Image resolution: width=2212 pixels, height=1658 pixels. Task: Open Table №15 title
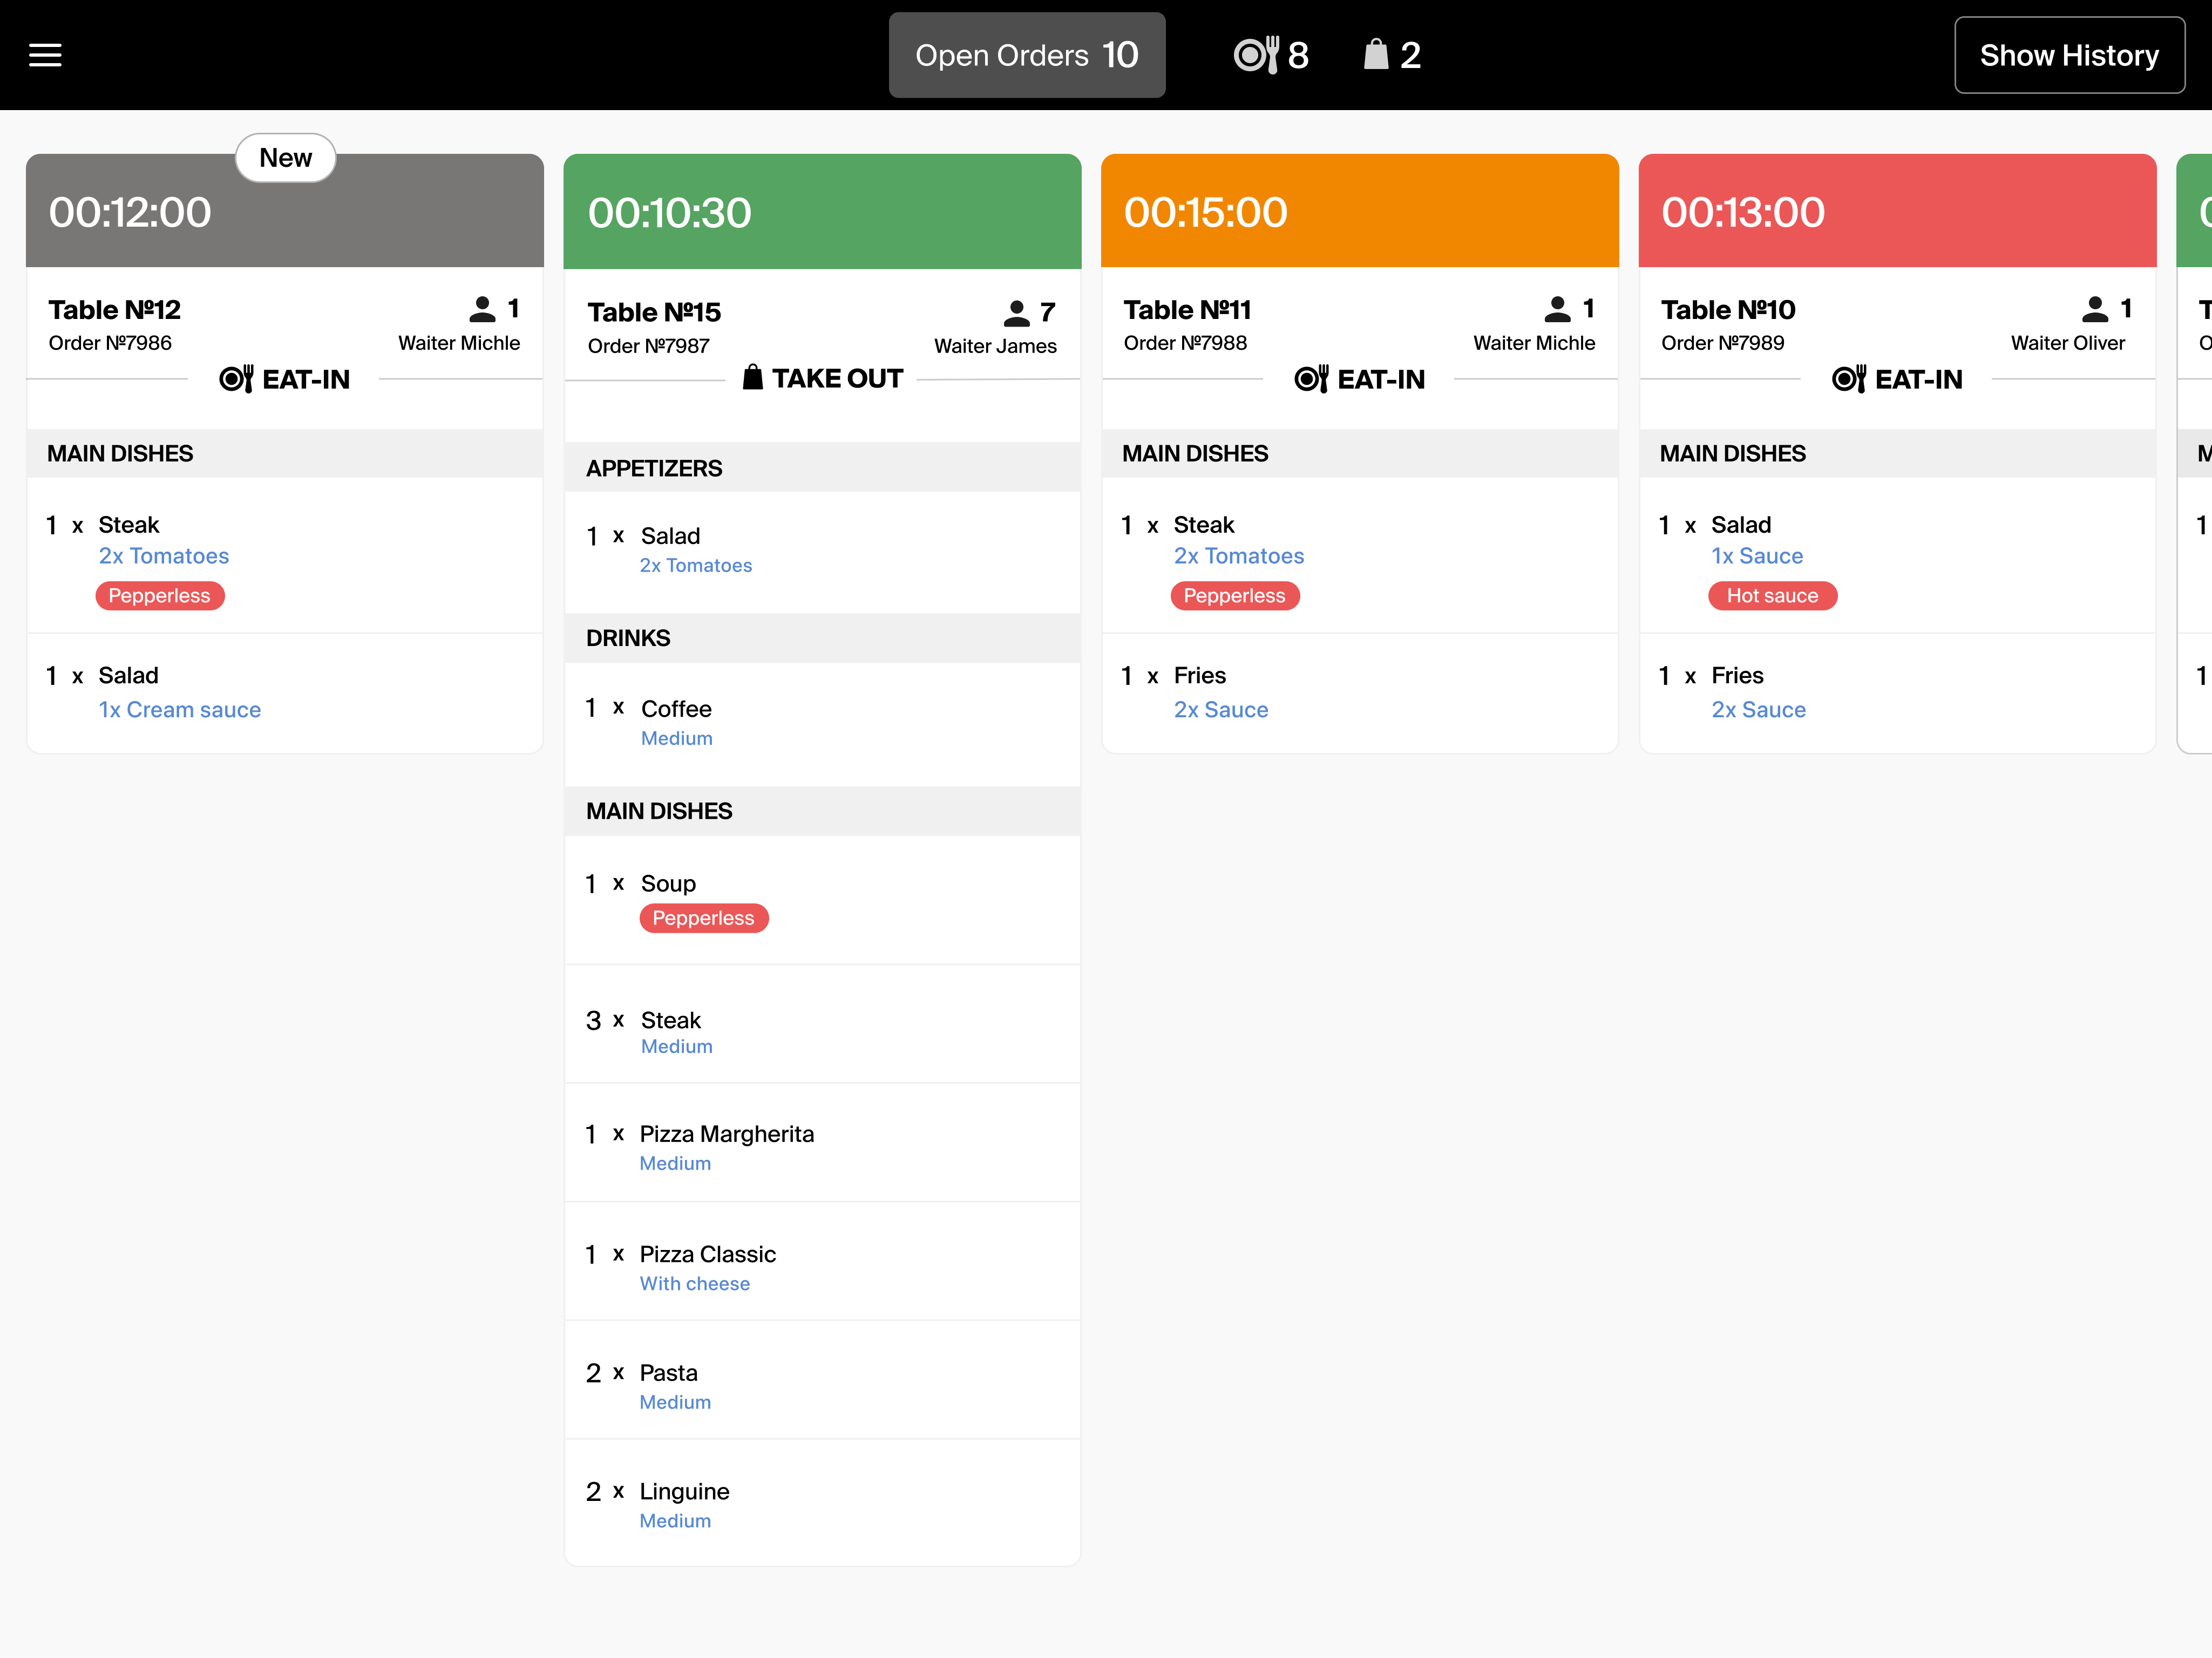(654, 313)
